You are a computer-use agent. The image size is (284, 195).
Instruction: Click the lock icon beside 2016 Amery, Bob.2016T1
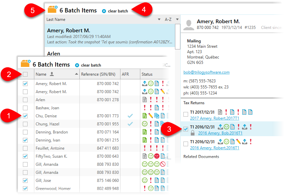(193, 133)
